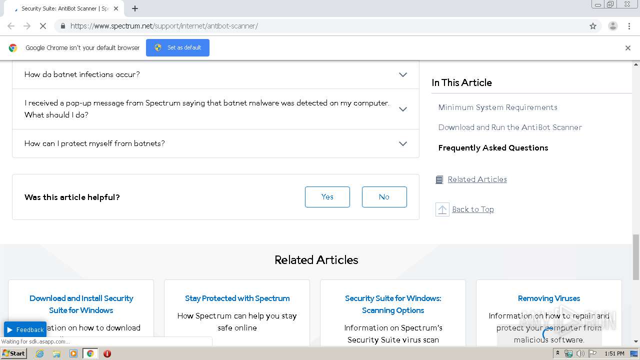The image size is (640, 360).
Task: Open the Related Articles link in sidebar
Action: pyautogui.click(x=477, y=179)
